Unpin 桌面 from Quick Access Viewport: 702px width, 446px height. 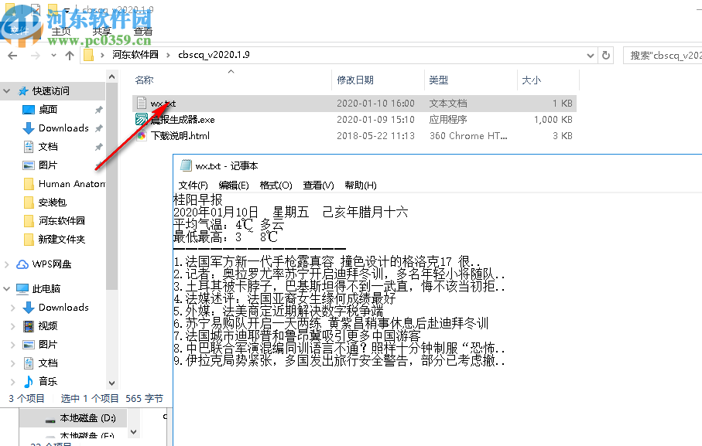(x=99, y=109)
